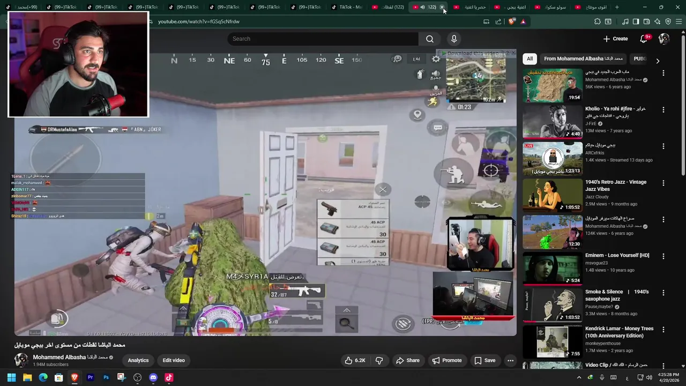The height and width of the screenshot is (386, 686).
Task: Select From Mohammed Albasha filter chip
Action: 583,59
